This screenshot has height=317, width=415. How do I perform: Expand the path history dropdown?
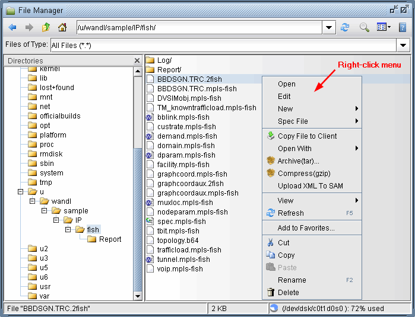tap(330, 27)
